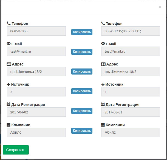Click the left Источник field showing 3
167x160 pixels.
36,92
